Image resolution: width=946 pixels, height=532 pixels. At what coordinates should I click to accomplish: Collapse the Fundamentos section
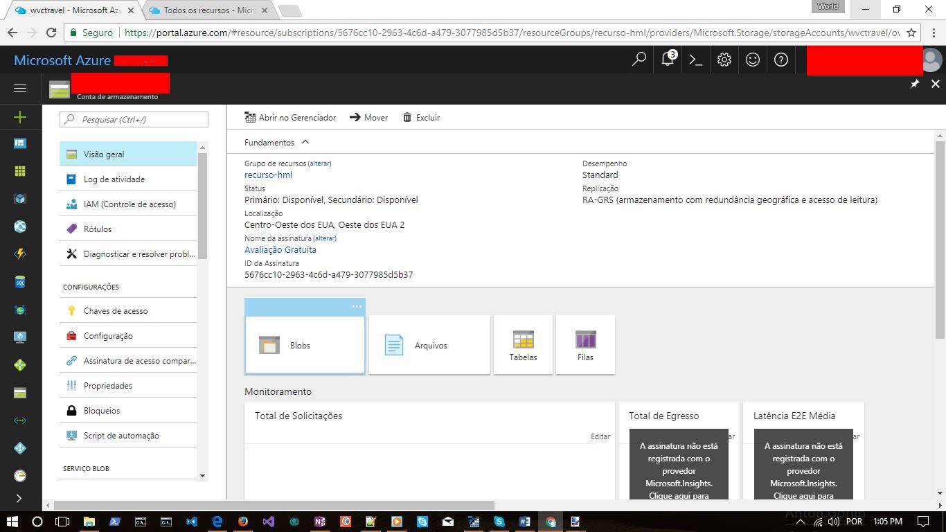[x=277, y=142]
